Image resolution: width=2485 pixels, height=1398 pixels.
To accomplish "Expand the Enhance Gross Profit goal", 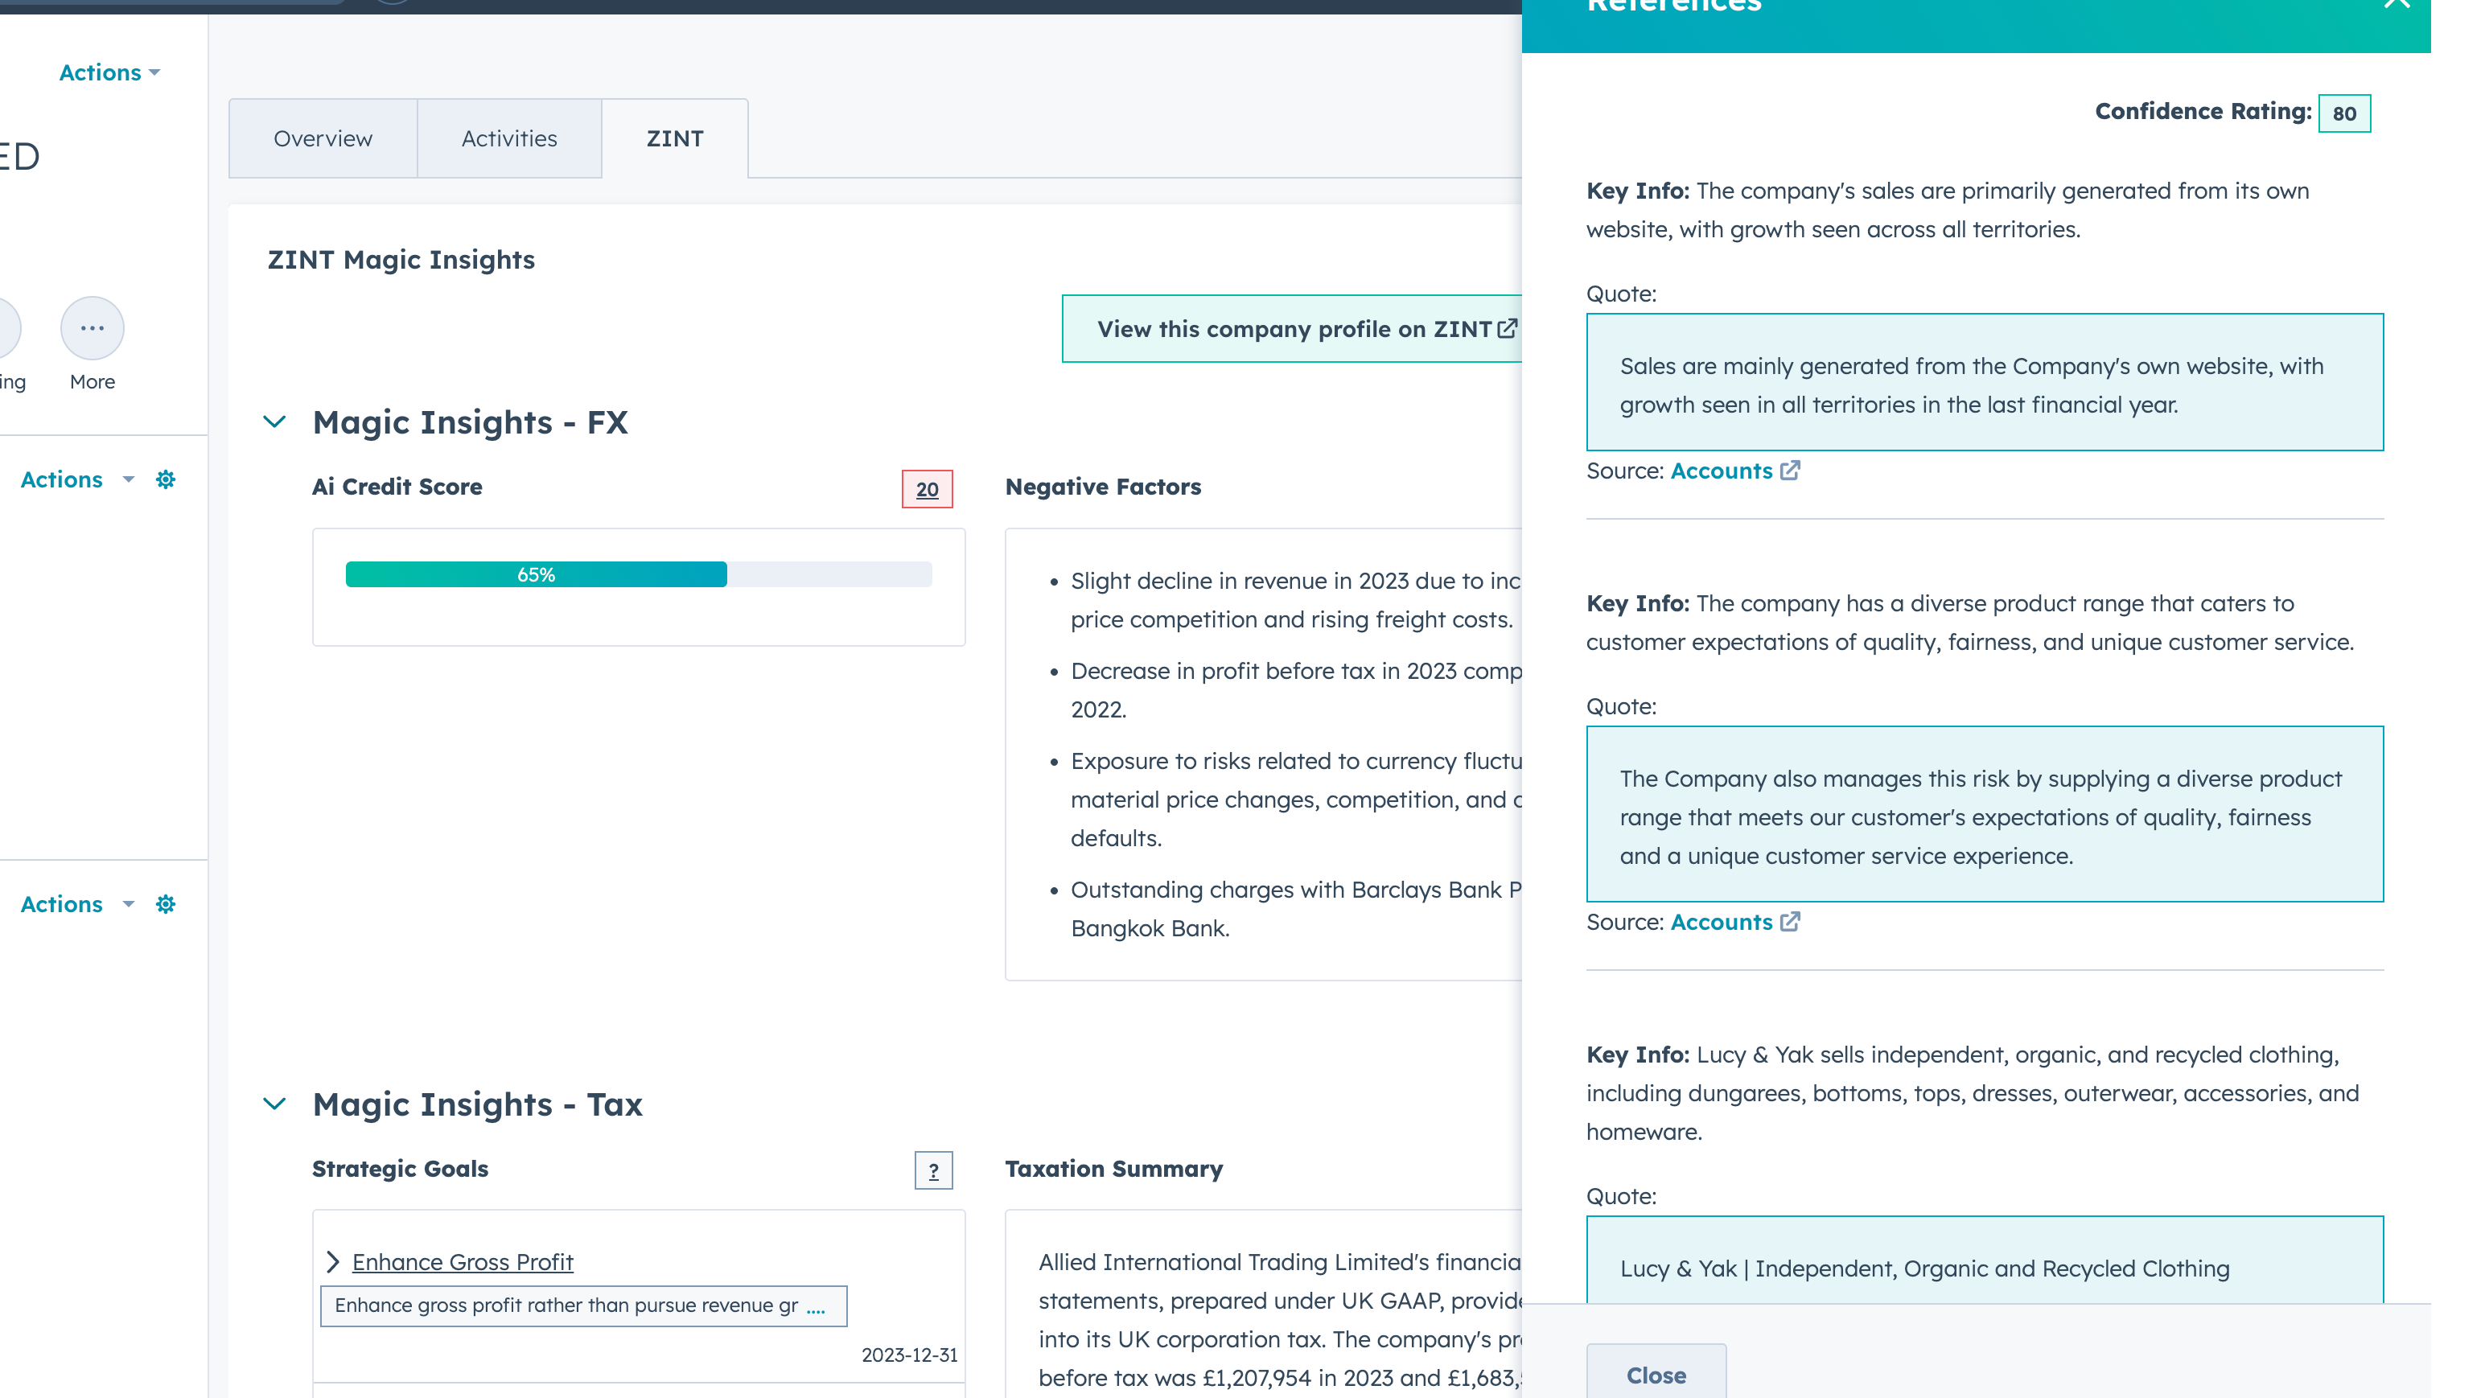I will pyautogui.click(x=333, y=1262).
